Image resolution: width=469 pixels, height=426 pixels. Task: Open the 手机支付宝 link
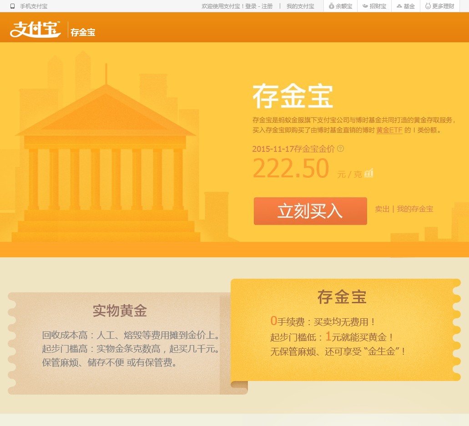pos(34,6)
